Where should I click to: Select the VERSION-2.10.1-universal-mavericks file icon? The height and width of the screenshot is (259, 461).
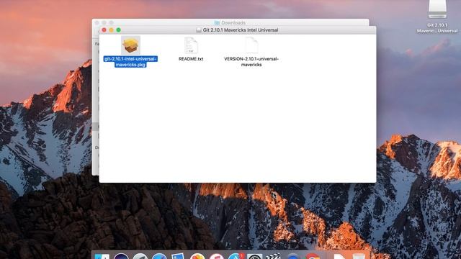251,45
